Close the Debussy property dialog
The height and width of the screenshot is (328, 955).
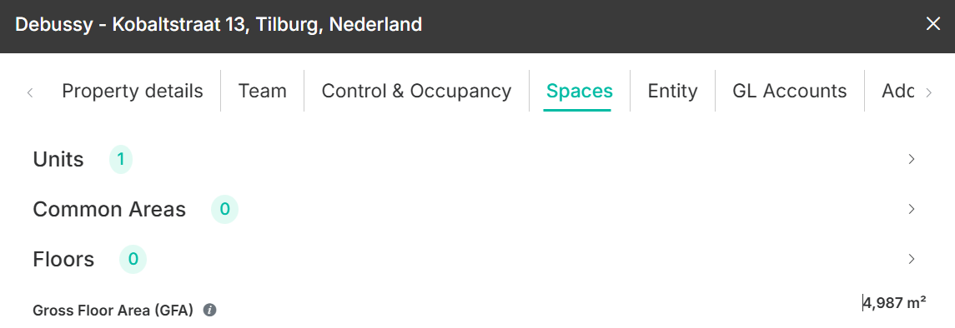(932, 24)
